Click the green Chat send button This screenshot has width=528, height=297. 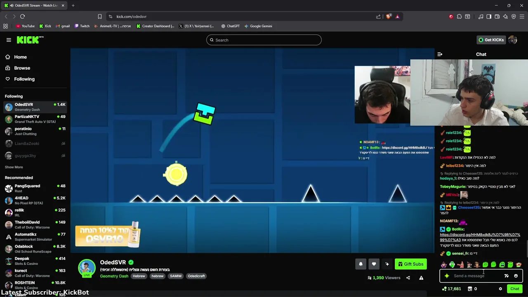point(514,289)
